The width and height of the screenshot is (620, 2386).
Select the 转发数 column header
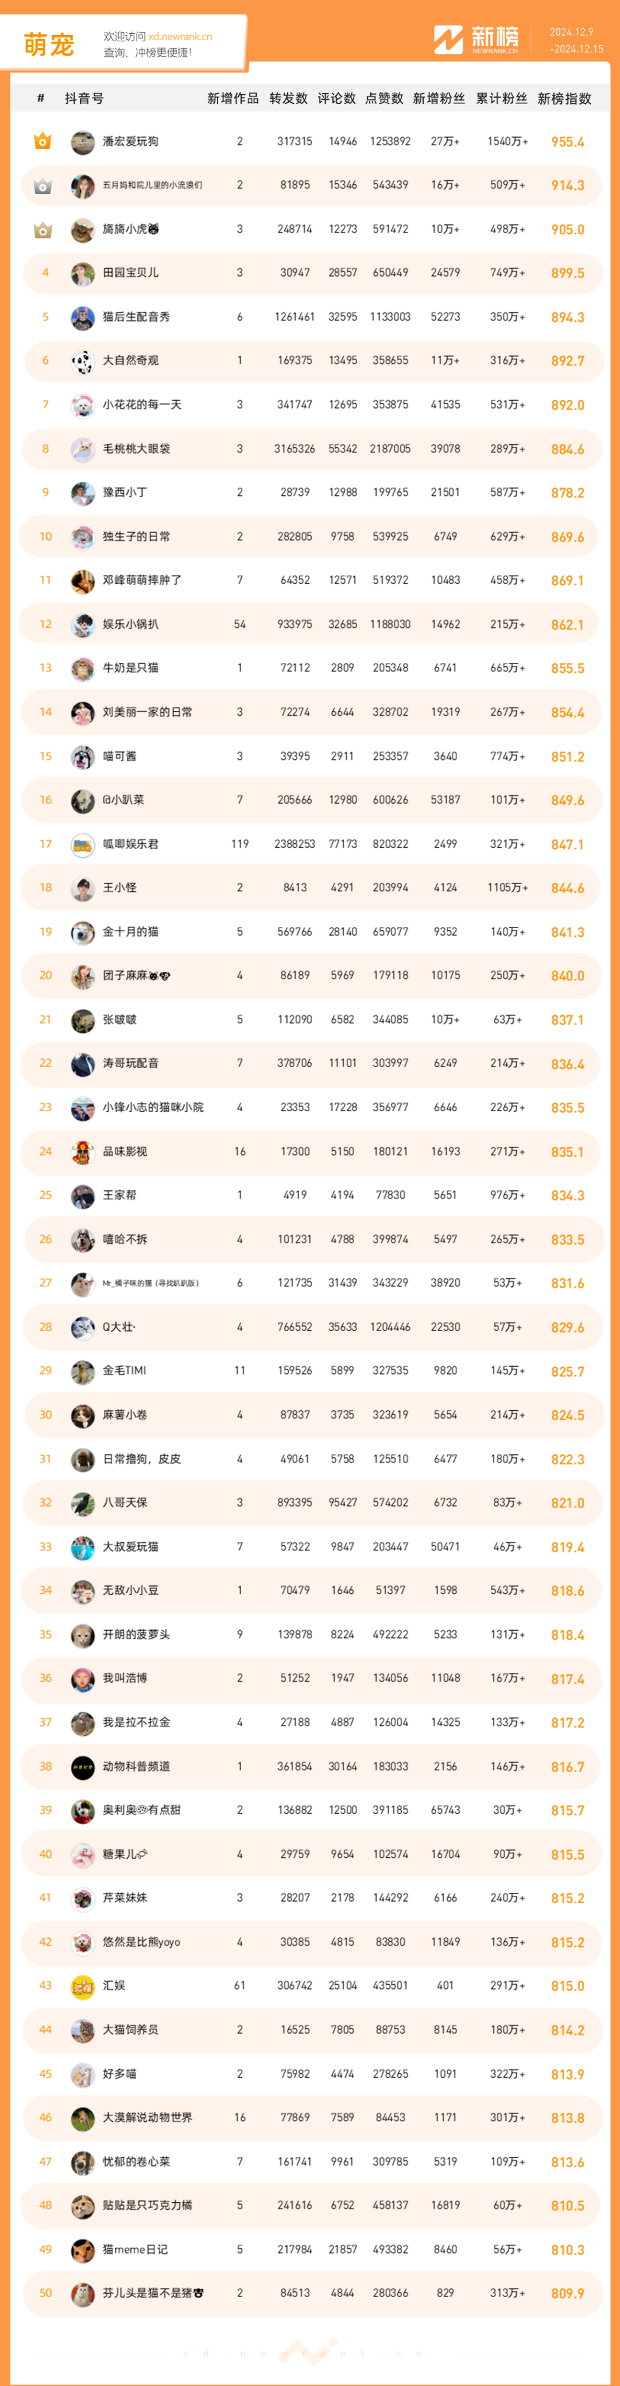(288, 98)
